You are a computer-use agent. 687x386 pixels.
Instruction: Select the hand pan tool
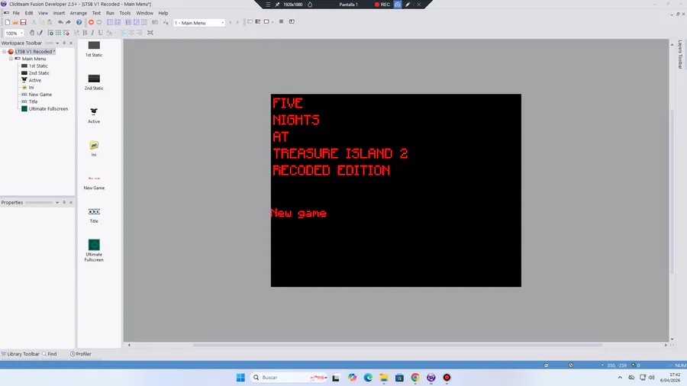coord(31,33)
